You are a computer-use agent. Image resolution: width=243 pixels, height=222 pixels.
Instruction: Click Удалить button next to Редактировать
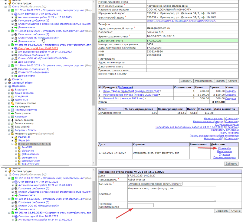coord(220,81)
